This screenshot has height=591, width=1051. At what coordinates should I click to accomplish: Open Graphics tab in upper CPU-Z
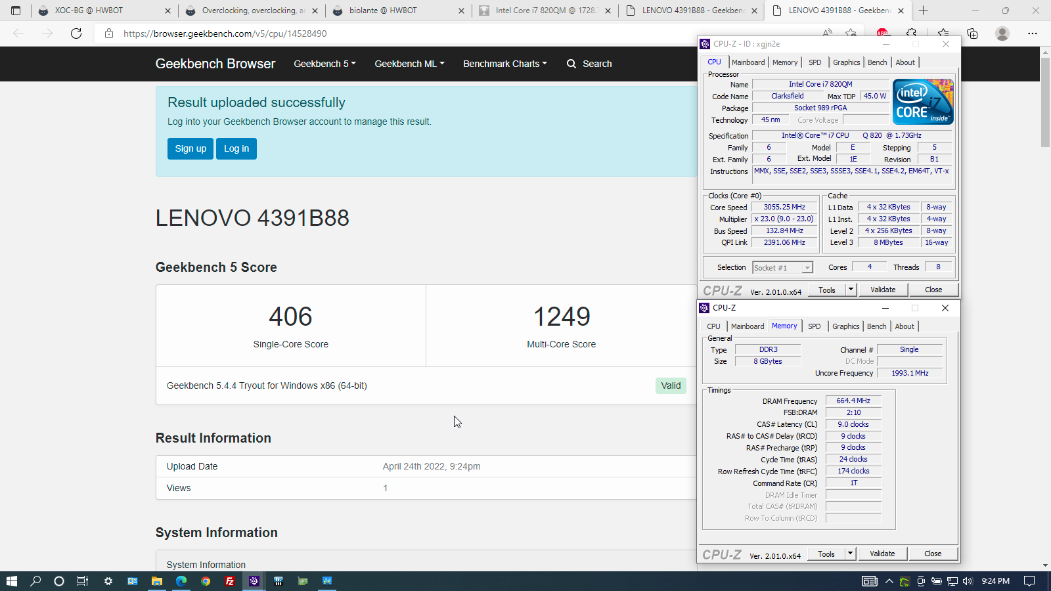[847, 62]
